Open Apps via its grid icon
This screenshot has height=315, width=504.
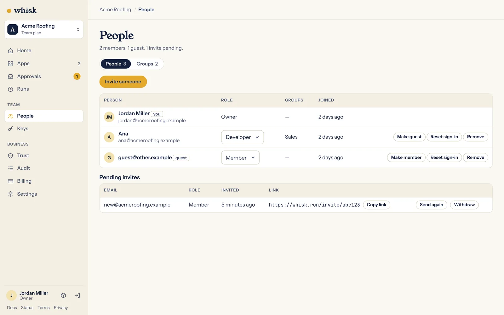pyautogui.click(x=10, y=64)
